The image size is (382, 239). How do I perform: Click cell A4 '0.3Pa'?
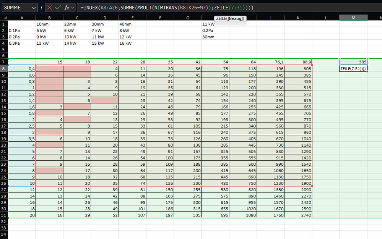click(x=22, y=43)
